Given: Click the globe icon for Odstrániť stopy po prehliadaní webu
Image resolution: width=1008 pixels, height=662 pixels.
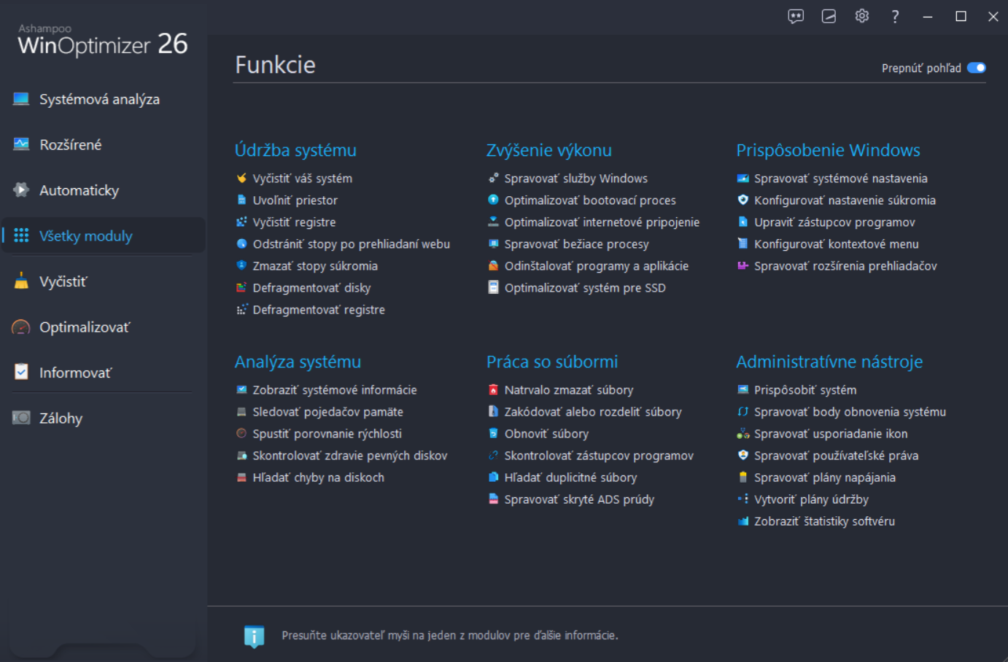Looking at the screenshot, I should [x=241, y=244].
